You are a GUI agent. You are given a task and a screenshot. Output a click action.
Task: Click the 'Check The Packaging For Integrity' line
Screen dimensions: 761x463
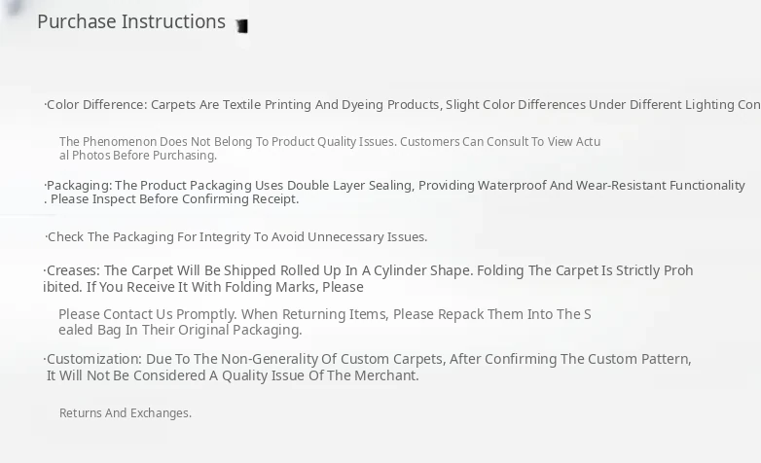(x=237, y=237)
